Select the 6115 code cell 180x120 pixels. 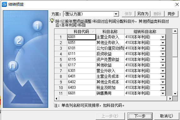point(82,60)
